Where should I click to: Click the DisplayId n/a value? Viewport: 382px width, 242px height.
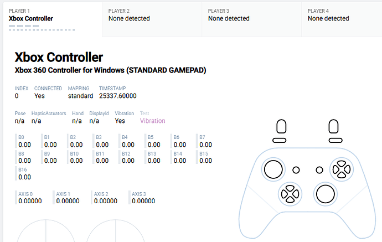94,121
